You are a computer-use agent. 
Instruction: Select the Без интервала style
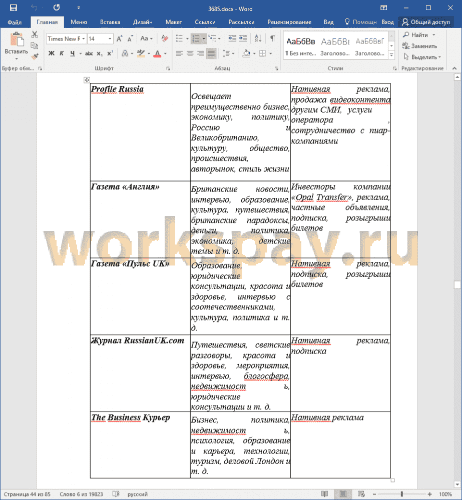coord(300,45)
